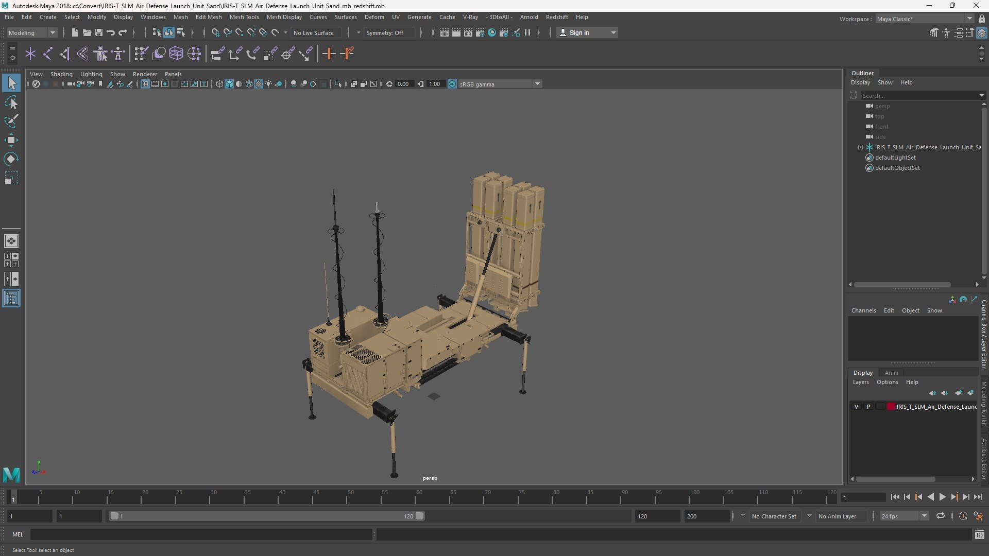Switch to four view layout
The height and width of the screenshot is (556, 989).
[11, 260]
